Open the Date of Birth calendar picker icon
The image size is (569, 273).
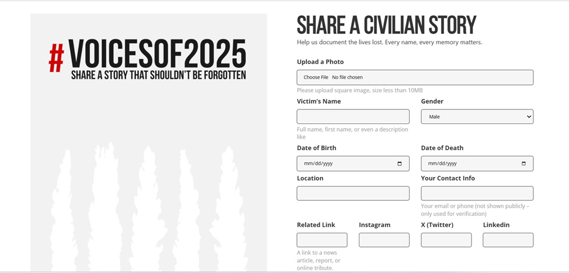(x=399, y=164)
